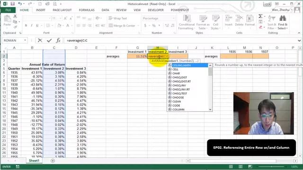Click the Delete cells icon

(239, 19)
